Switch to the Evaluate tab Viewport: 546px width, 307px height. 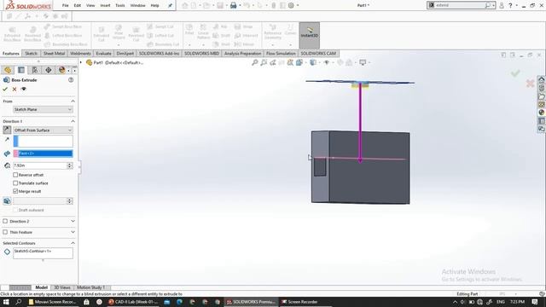tap(103, 53)
